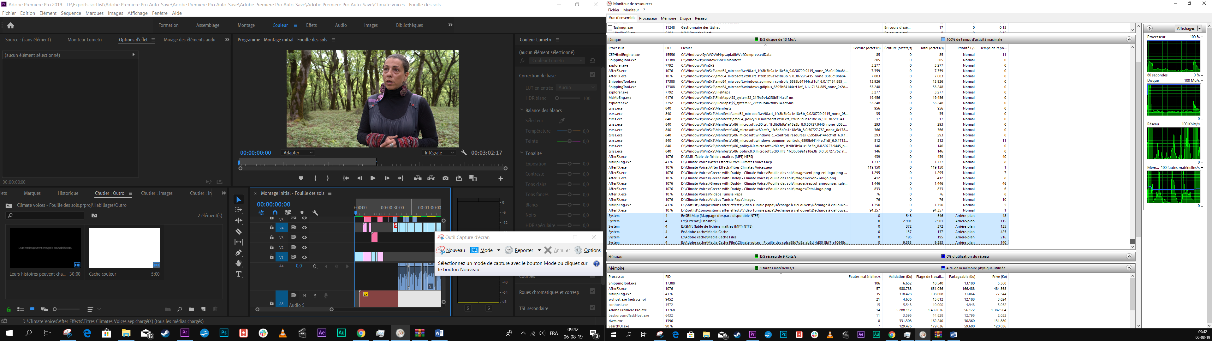Open the Chutier : Images tab
Image resolution: width=1212 pixels, height=341 pixels.
pos(157,193)
